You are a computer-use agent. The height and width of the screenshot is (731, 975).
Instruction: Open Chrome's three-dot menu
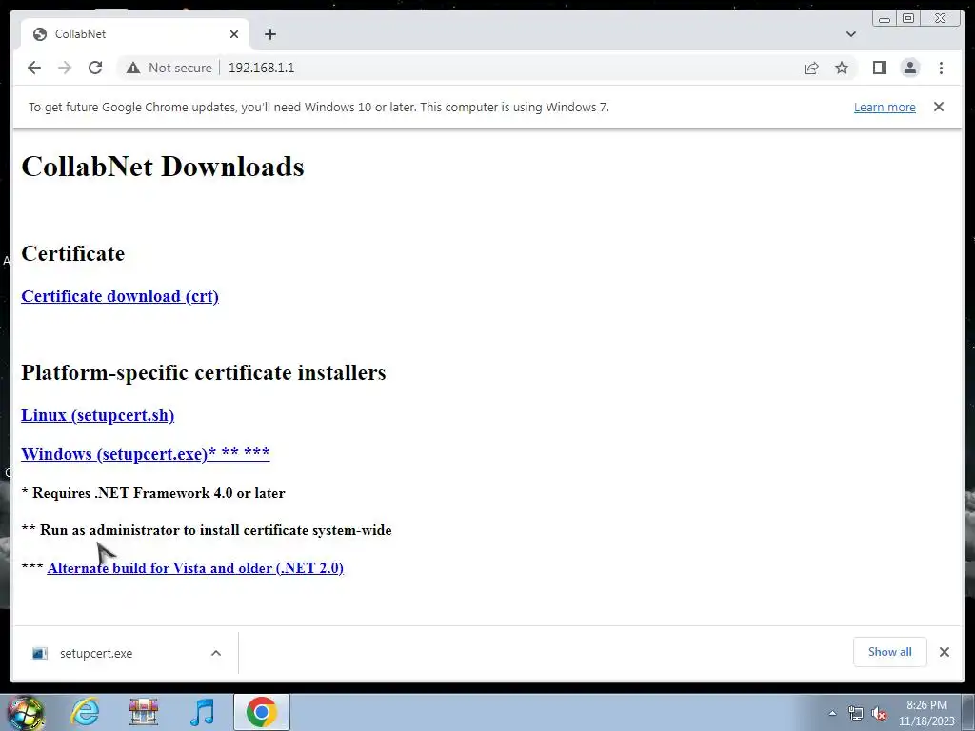(x=941, y=68)
